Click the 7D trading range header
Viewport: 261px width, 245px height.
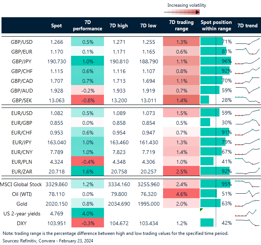[181, 25]
